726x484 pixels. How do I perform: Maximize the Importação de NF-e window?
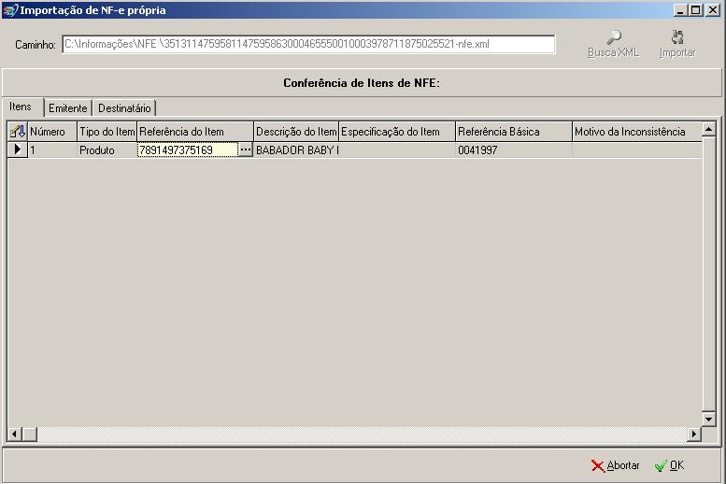pos(695,10)
